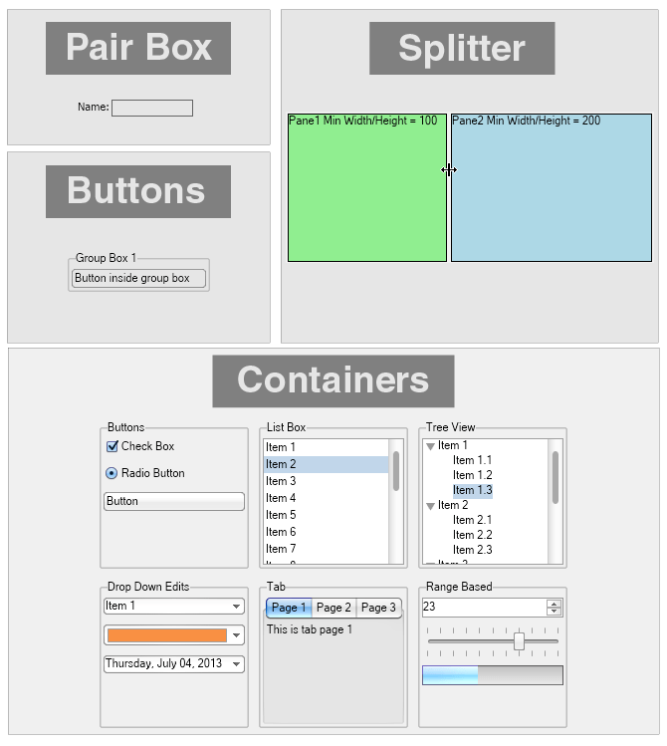Click Button inside group box
Viewport: 667px width, 746px height.
coord(139,279)
